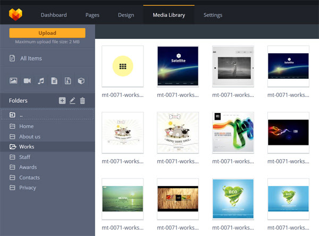Image resolution: width=319 pixels, height=236 pixels.
Task: Filter media by archive files icon
Action: [68, 81]
